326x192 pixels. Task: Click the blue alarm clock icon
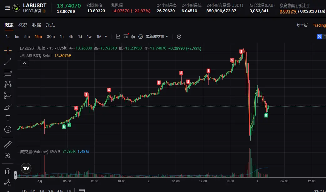coord(319,37)
